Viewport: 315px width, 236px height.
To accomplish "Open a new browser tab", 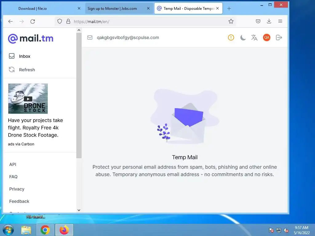I will pyautogui.click(x=229, y=8).
